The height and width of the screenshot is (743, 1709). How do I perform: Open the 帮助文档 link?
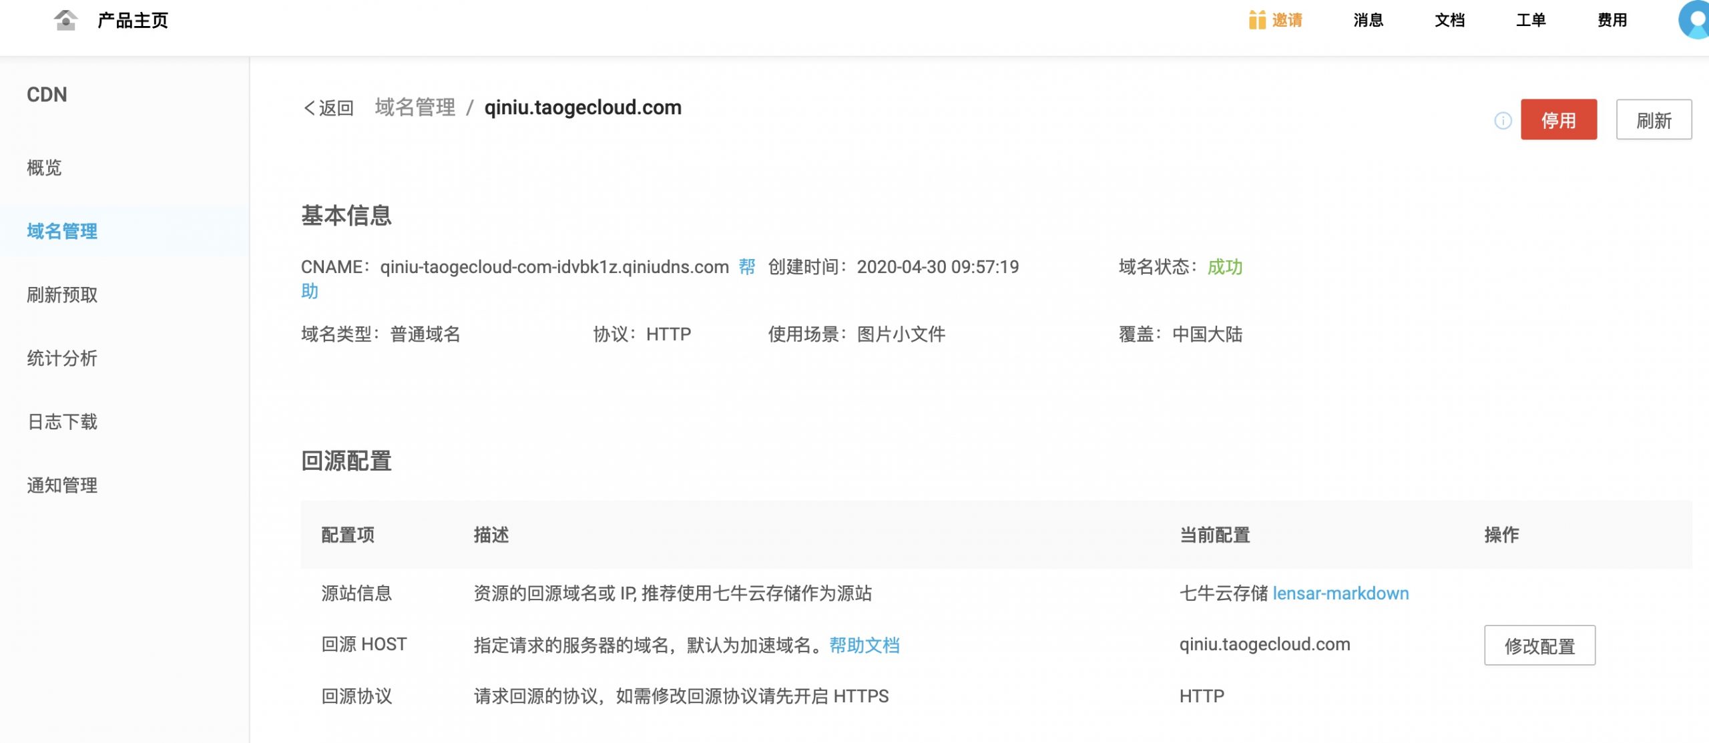864,645
